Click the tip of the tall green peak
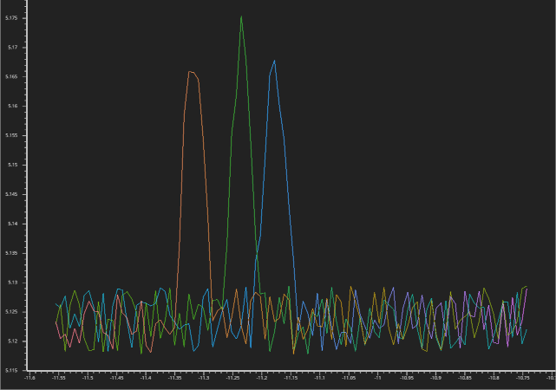This screenshot has width=556, height=390. click(241, 16)
